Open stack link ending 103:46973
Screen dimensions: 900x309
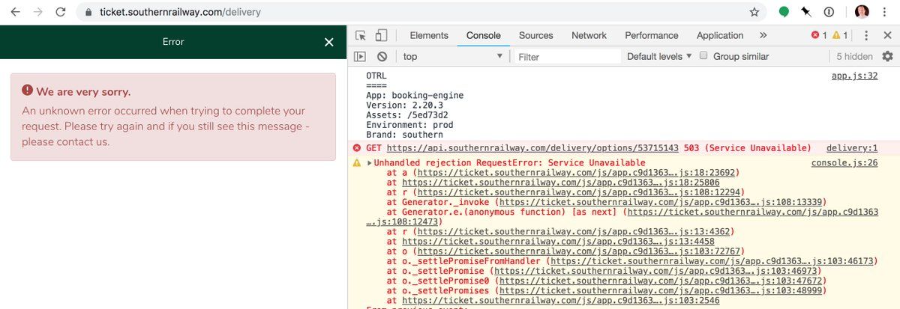click(656, 271)
